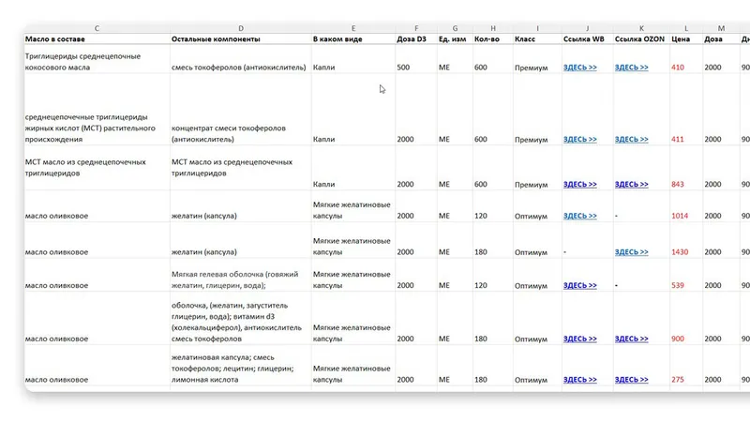Click the 'Остальные компоненты' header cell
750x422 pixels.
[x=241, y=39]
